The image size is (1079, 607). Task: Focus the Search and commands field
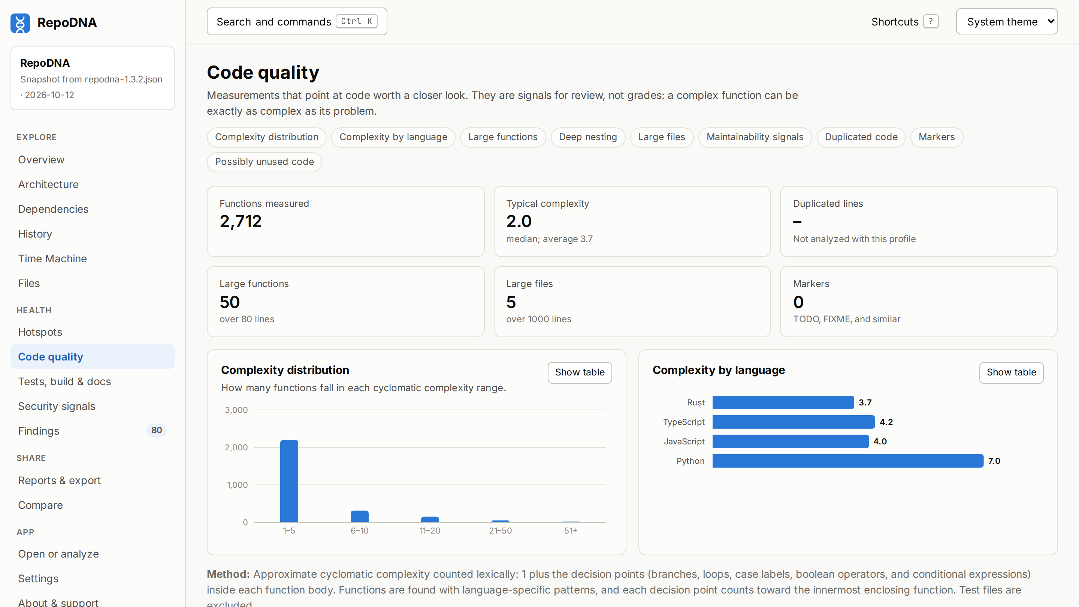tap(297, 21)
